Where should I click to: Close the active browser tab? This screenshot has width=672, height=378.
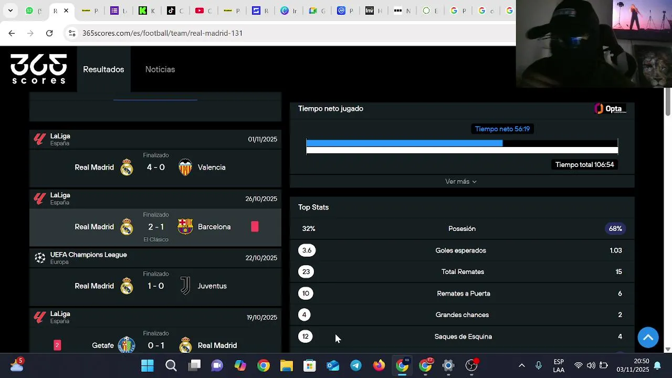tap(66, 10)
